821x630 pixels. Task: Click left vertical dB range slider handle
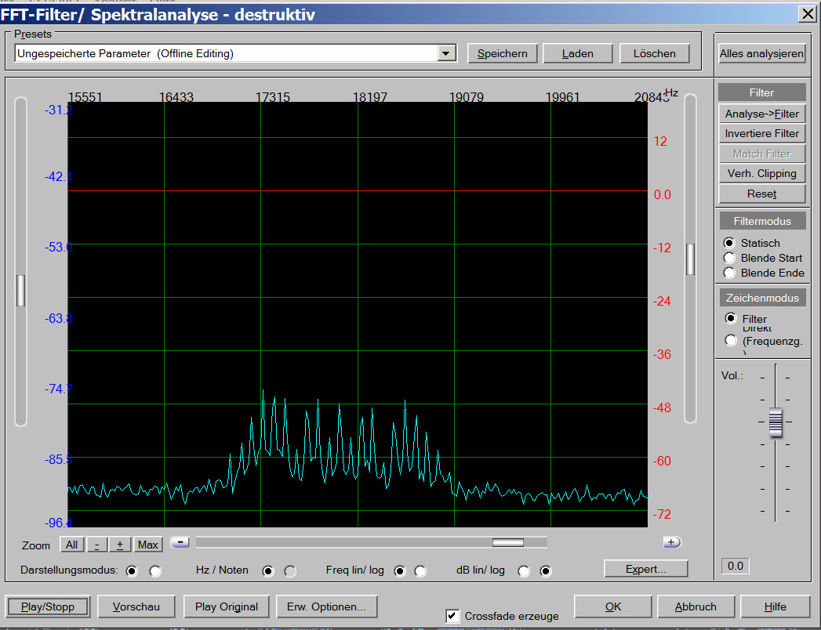tap(21, 291)
